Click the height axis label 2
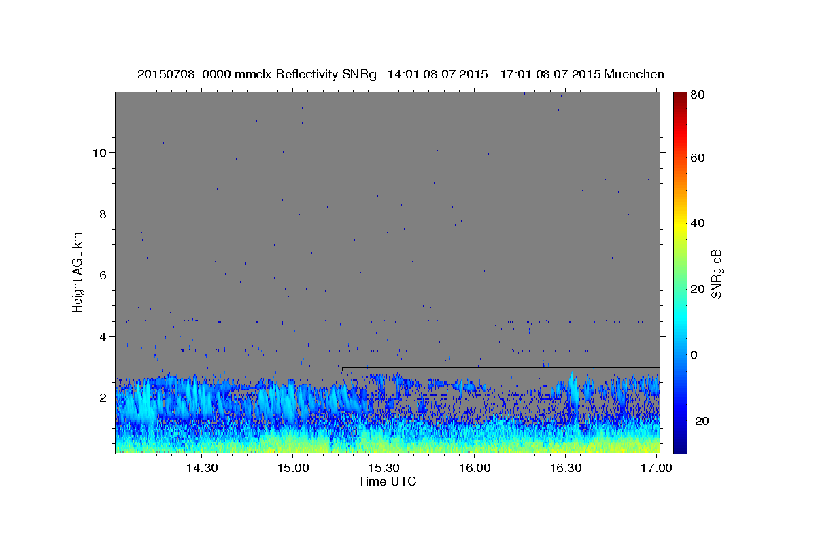The width and height of the screenshot is (816, 544). click(x=103, y=397)
